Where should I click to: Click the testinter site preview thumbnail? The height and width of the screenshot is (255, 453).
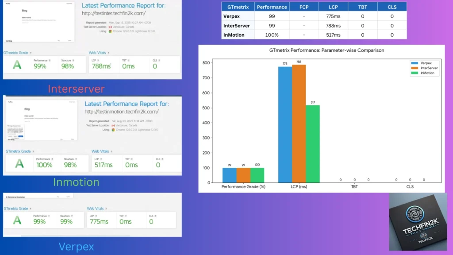pyautogui.click(x=39, y=22)
